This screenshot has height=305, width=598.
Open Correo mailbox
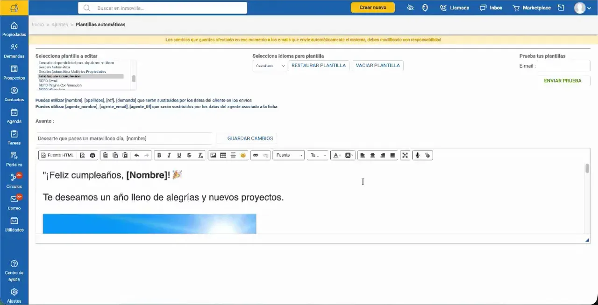pos(14,202)
